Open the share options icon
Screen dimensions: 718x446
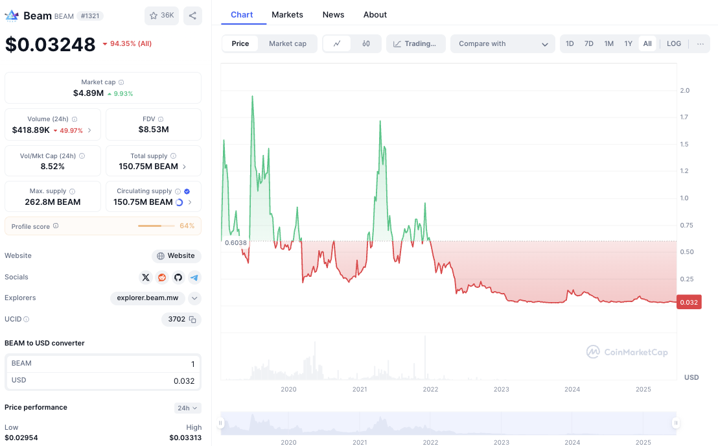coord(192,16)
